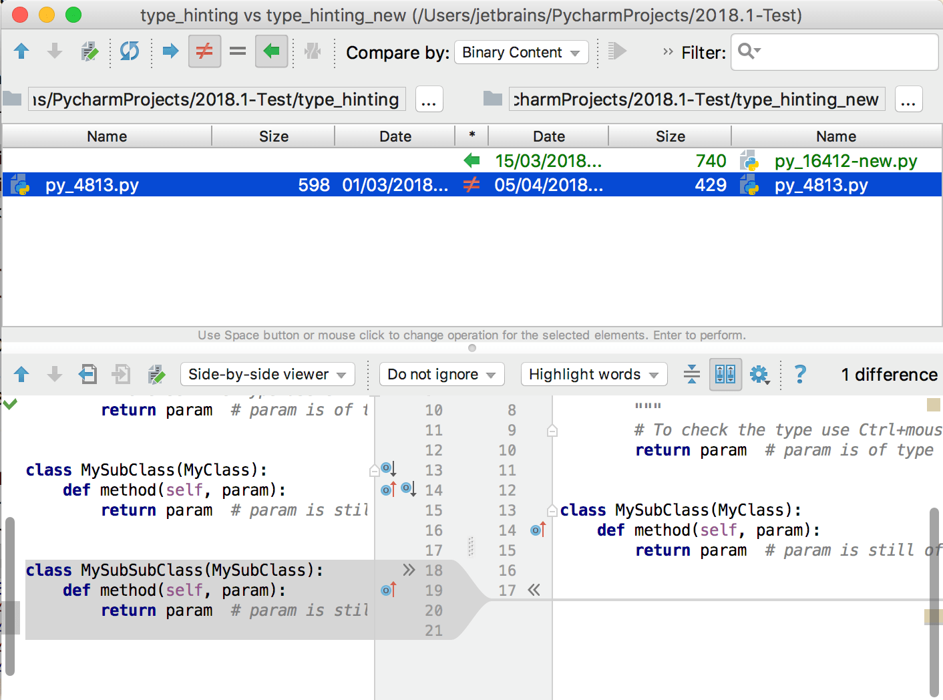
Task: Collapse unchanged fragments in the diff
Action: pos(691,374)
